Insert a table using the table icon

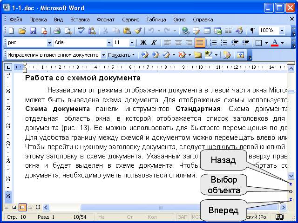tap(207, 31)
